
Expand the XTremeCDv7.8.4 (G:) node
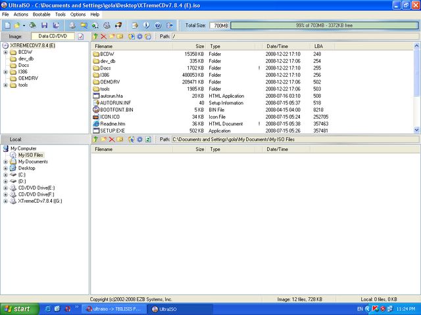tap(5, 201)
